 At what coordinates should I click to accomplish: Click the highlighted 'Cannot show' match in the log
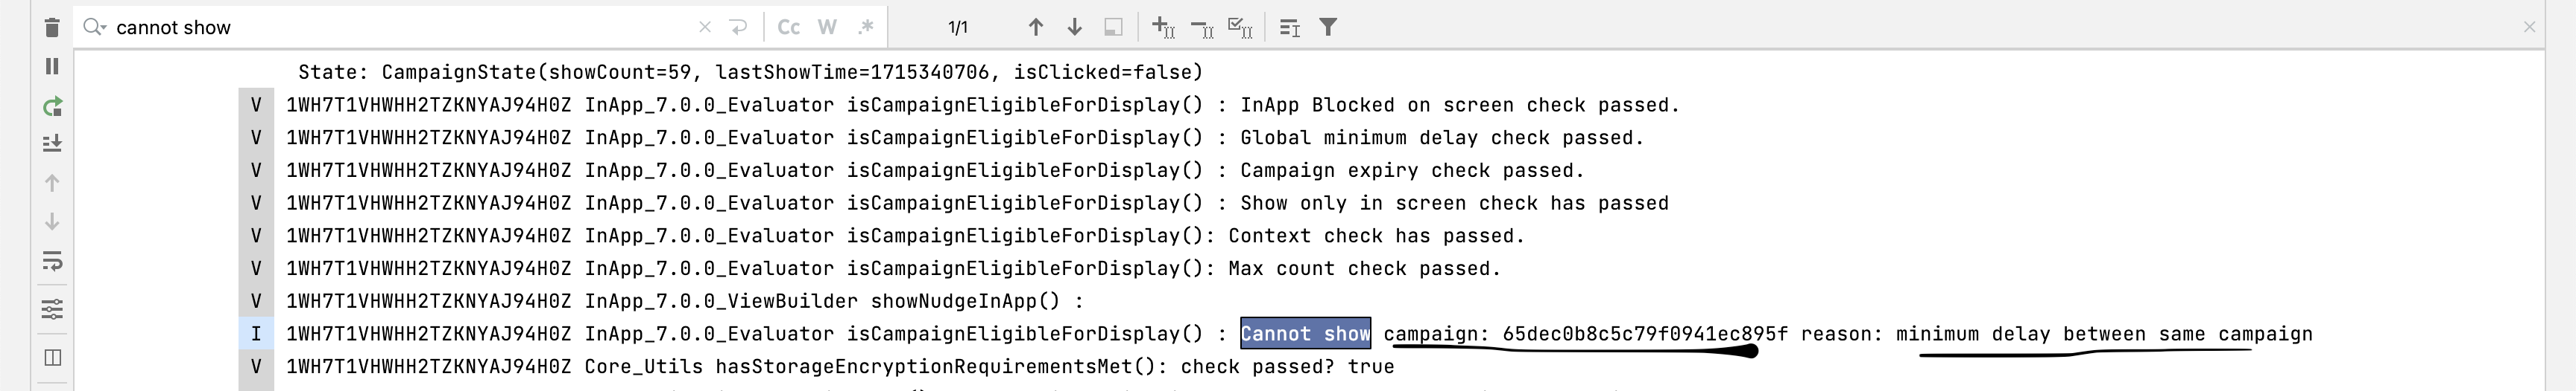1305,335
